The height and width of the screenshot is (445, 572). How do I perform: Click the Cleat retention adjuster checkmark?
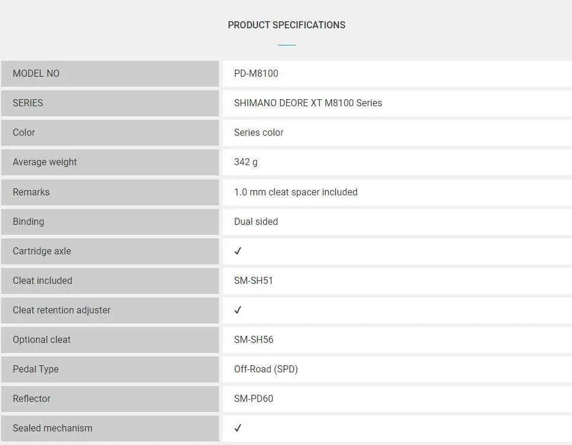(238, 310)
